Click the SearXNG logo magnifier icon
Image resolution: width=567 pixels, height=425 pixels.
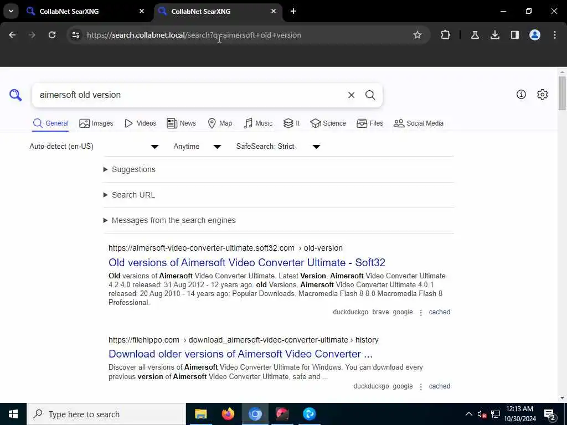16,95
